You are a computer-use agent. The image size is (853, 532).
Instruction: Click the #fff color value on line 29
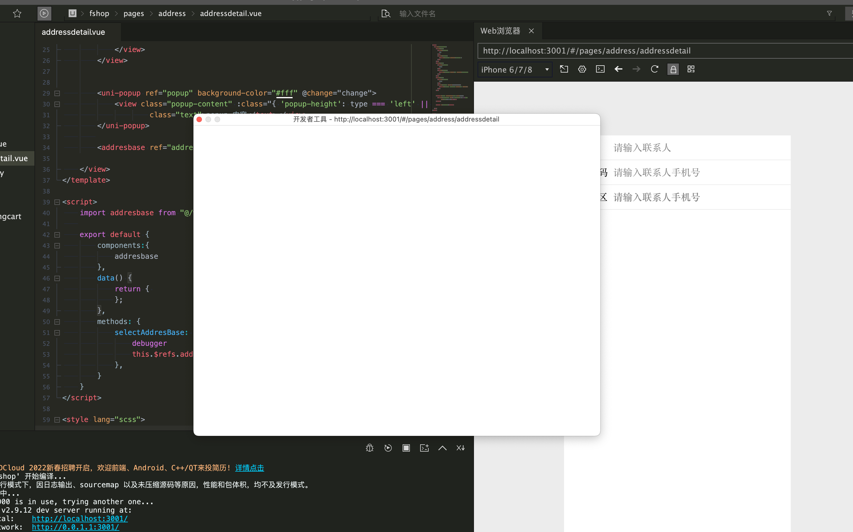[x=284, y=93]
